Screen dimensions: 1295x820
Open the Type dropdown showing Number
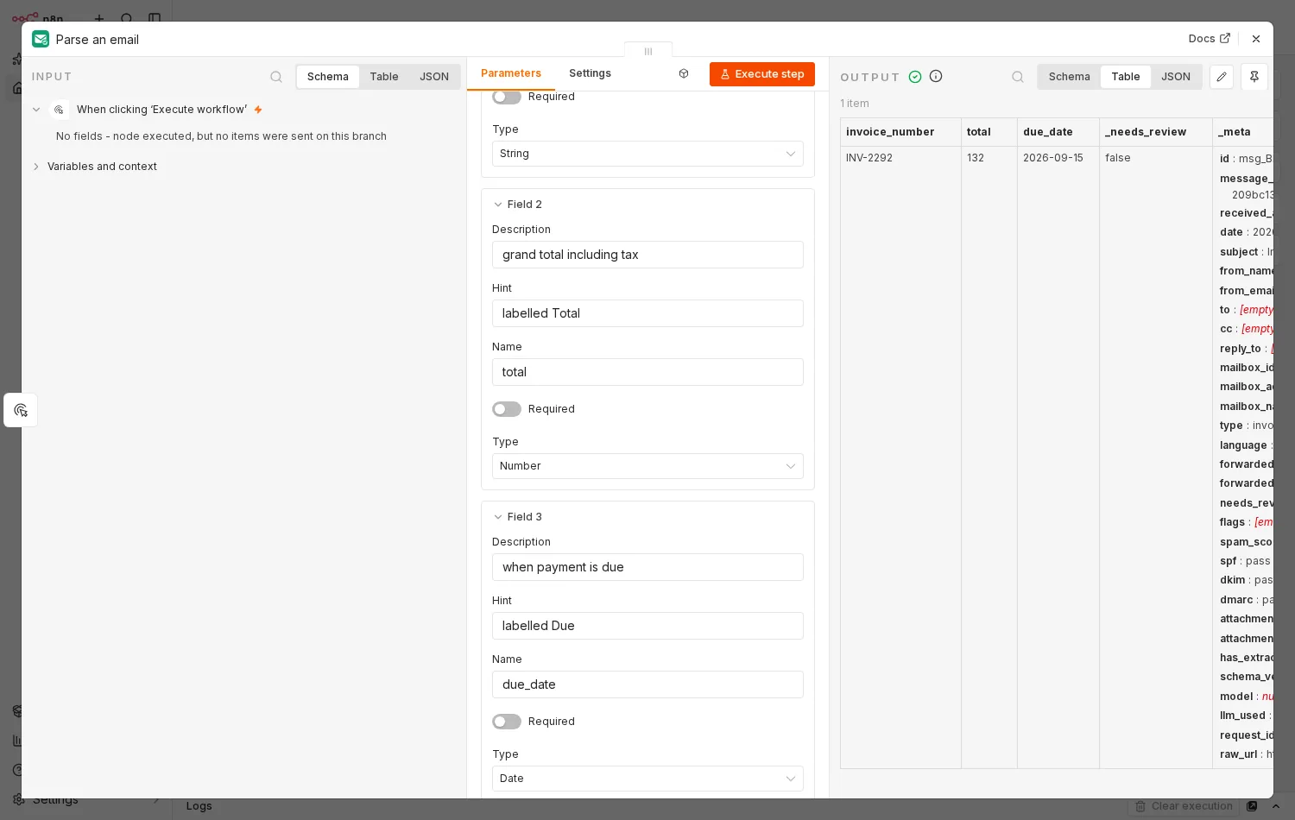[x=647, y=466]
